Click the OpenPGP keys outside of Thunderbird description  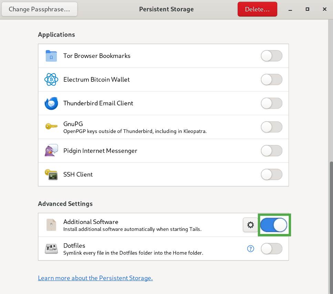pos(135,131)
